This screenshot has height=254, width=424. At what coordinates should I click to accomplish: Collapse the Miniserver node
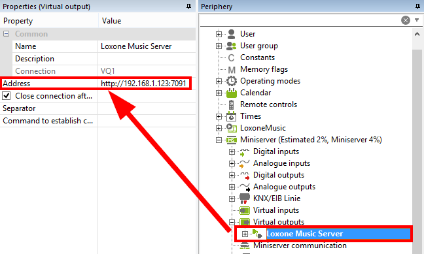pos(219,140)
